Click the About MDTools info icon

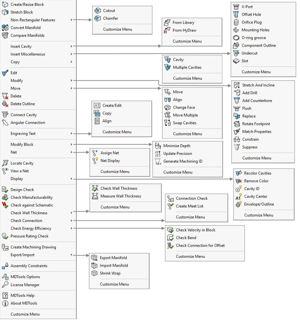(5, 303)
